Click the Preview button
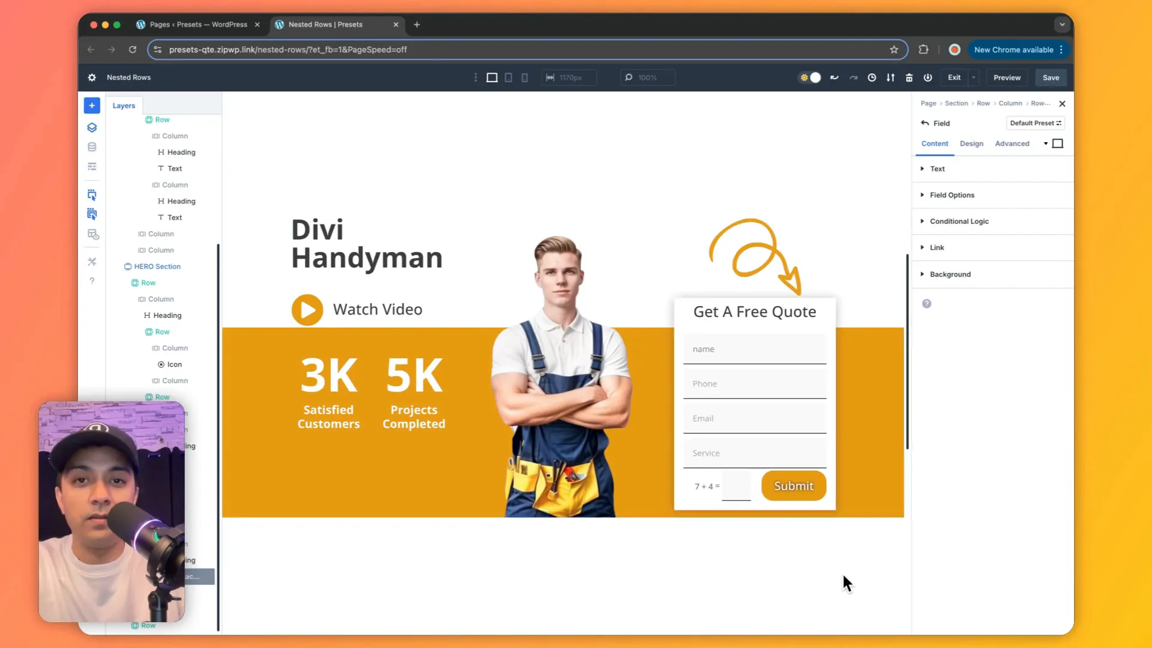Viewport: 1152px width, 648px height. click(1007, 77)
